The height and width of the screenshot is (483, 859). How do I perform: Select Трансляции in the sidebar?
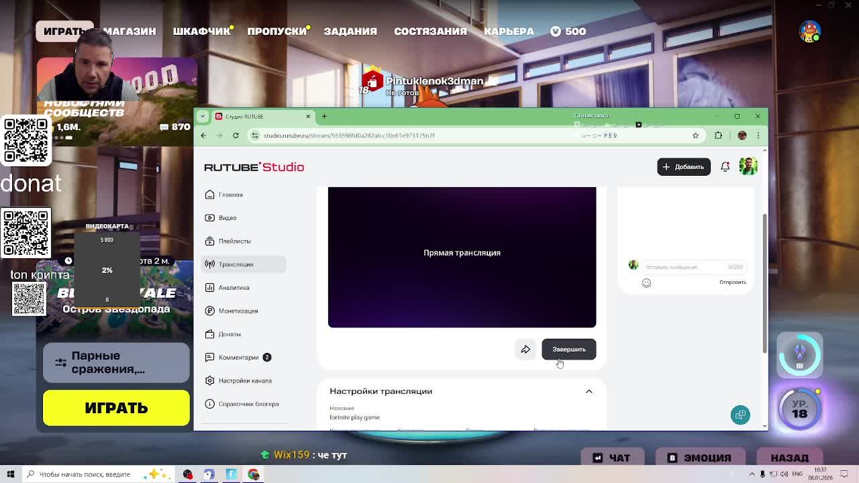tap(244, 264)
